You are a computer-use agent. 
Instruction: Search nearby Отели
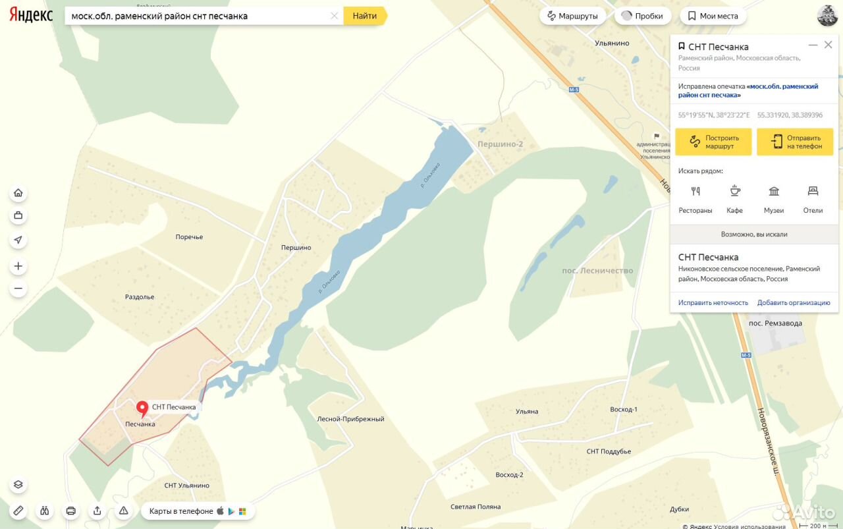click(x=813, y=200)
